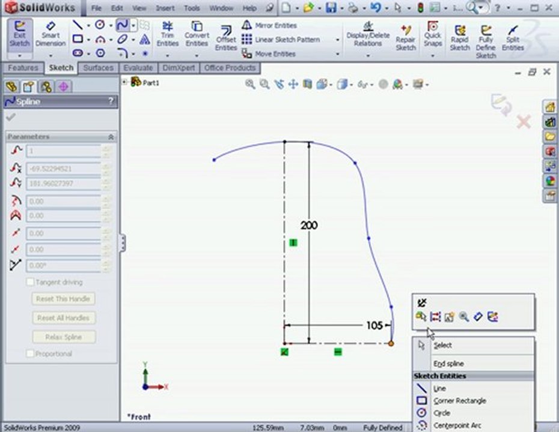Expand the Part1 tree node
This screenshot has width=559, height=432.
pos(124,82)
